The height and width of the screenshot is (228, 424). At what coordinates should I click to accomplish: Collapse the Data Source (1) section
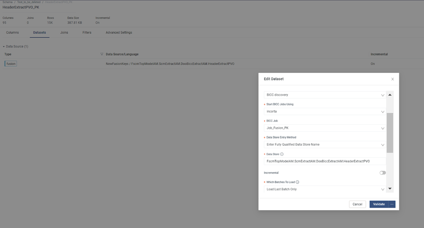4,47
